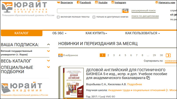Image resolution: width=177 pixels, height=99 pixels.
Task: Click into the search text field
Action: (89, 11)
